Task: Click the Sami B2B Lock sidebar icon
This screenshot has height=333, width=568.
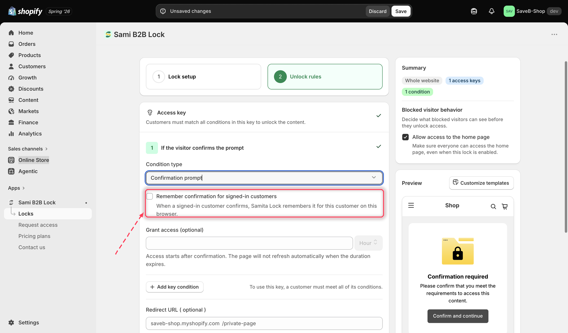Action: coord(11,202)
